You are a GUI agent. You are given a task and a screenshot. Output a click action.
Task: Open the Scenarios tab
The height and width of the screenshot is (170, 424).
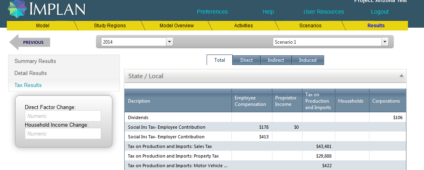coord(310,26)
